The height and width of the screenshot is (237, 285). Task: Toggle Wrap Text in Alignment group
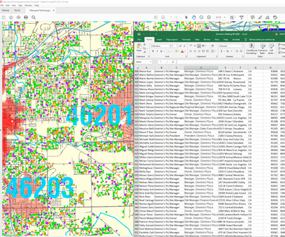[x=213, y=46]
